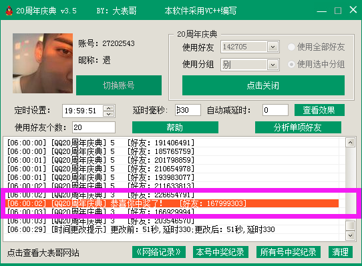Click the 自动减延时 input field
This screenshot has width=362, height=266.
click(x=275, y=110)
